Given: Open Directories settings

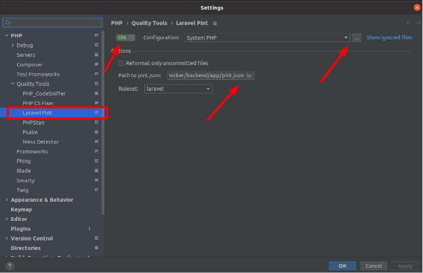Looking at the screenshot, I should [x=26, y=248].
